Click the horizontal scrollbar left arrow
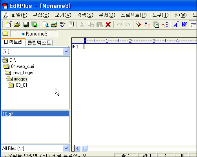This screenshot has width=197, height=157. pos(78,148)
